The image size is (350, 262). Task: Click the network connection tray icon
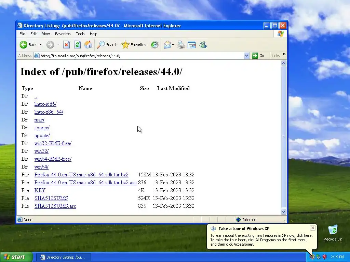(x=318, y=257)
